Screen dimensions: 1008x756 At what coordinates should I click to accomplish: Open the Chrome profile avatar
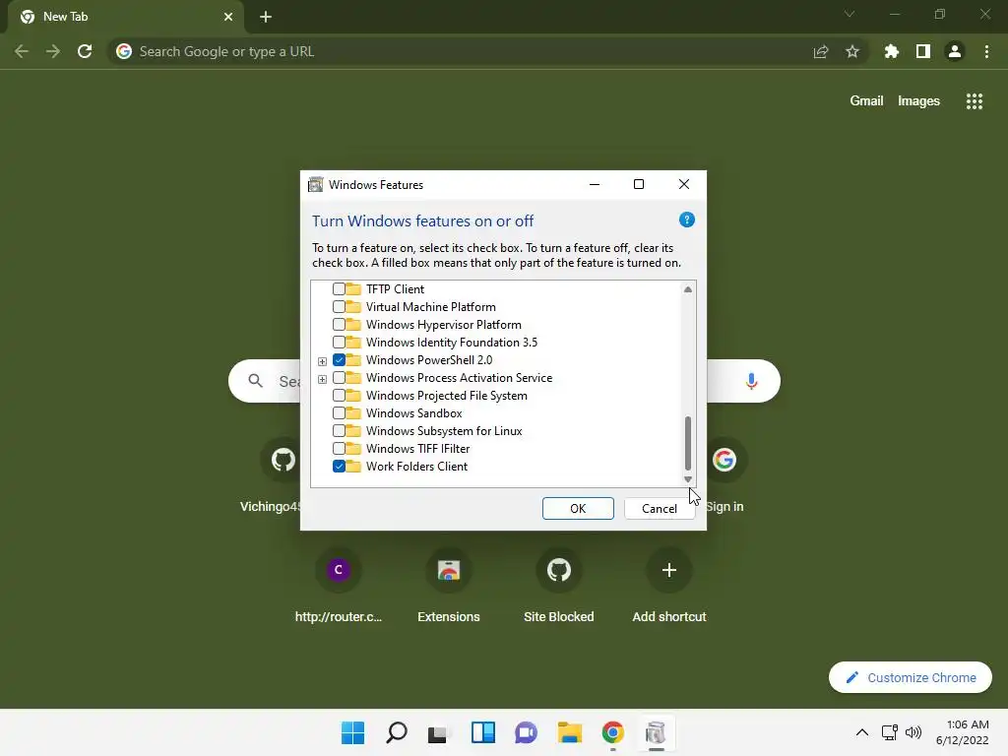[x=955, y=51]
